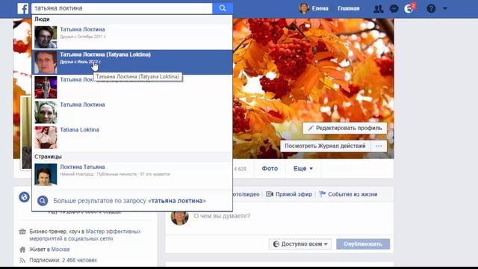This screenshot has height=269, width=478.
Task: Click the user avatar in the post composer
Action: click(179, 217)
